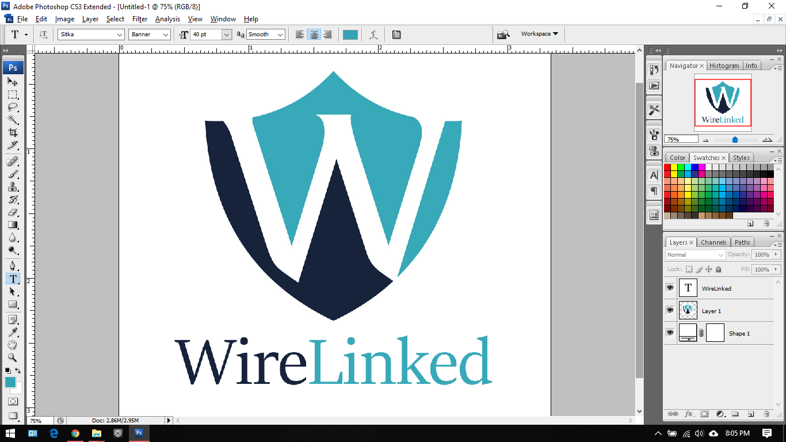
Task: Hide the Shape 1 layer
Action: click(670, 333)
